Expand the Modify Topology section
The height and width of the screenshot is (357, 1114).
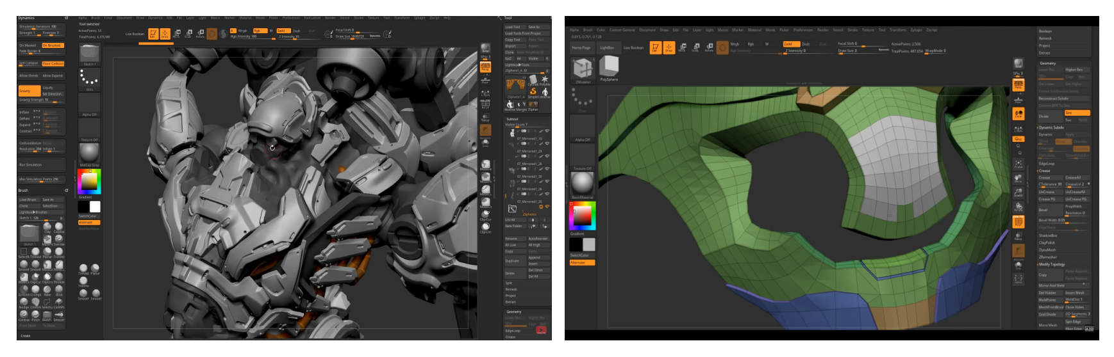[1051, 264]
